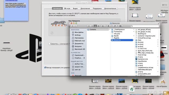Expand the MacOS folder

134,36
